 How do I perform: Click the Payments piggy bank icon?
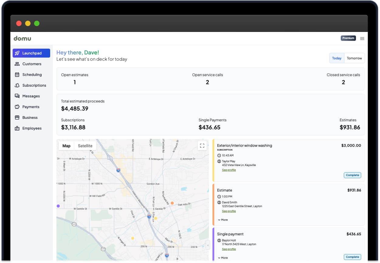click(x=17, y=107)
